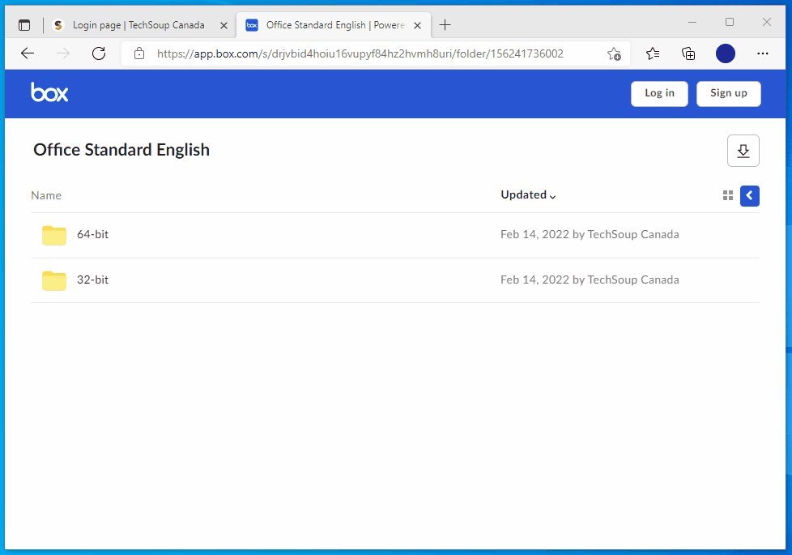Open the tab actions menu
Screen dimensions: 792x555
(24, 24)
